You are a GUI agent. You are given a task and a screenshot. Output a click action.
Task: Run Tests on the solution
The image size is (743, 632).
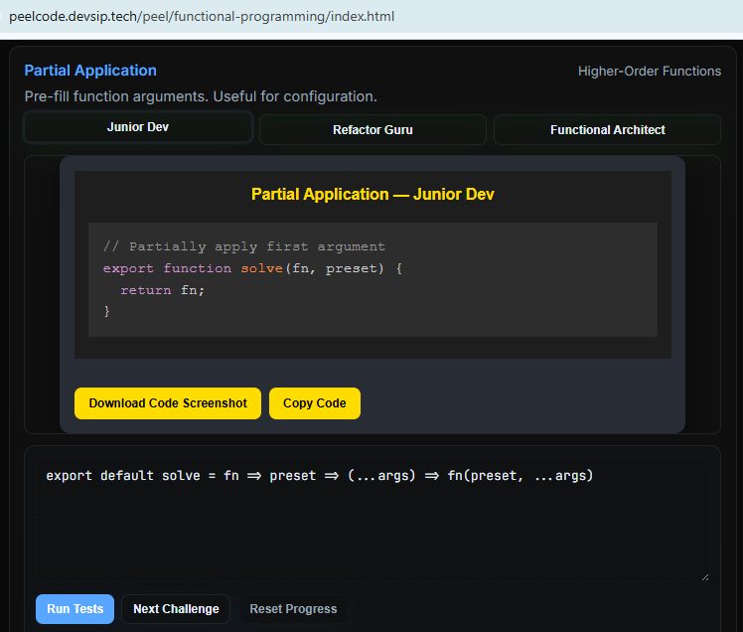(x=74, y=609)
